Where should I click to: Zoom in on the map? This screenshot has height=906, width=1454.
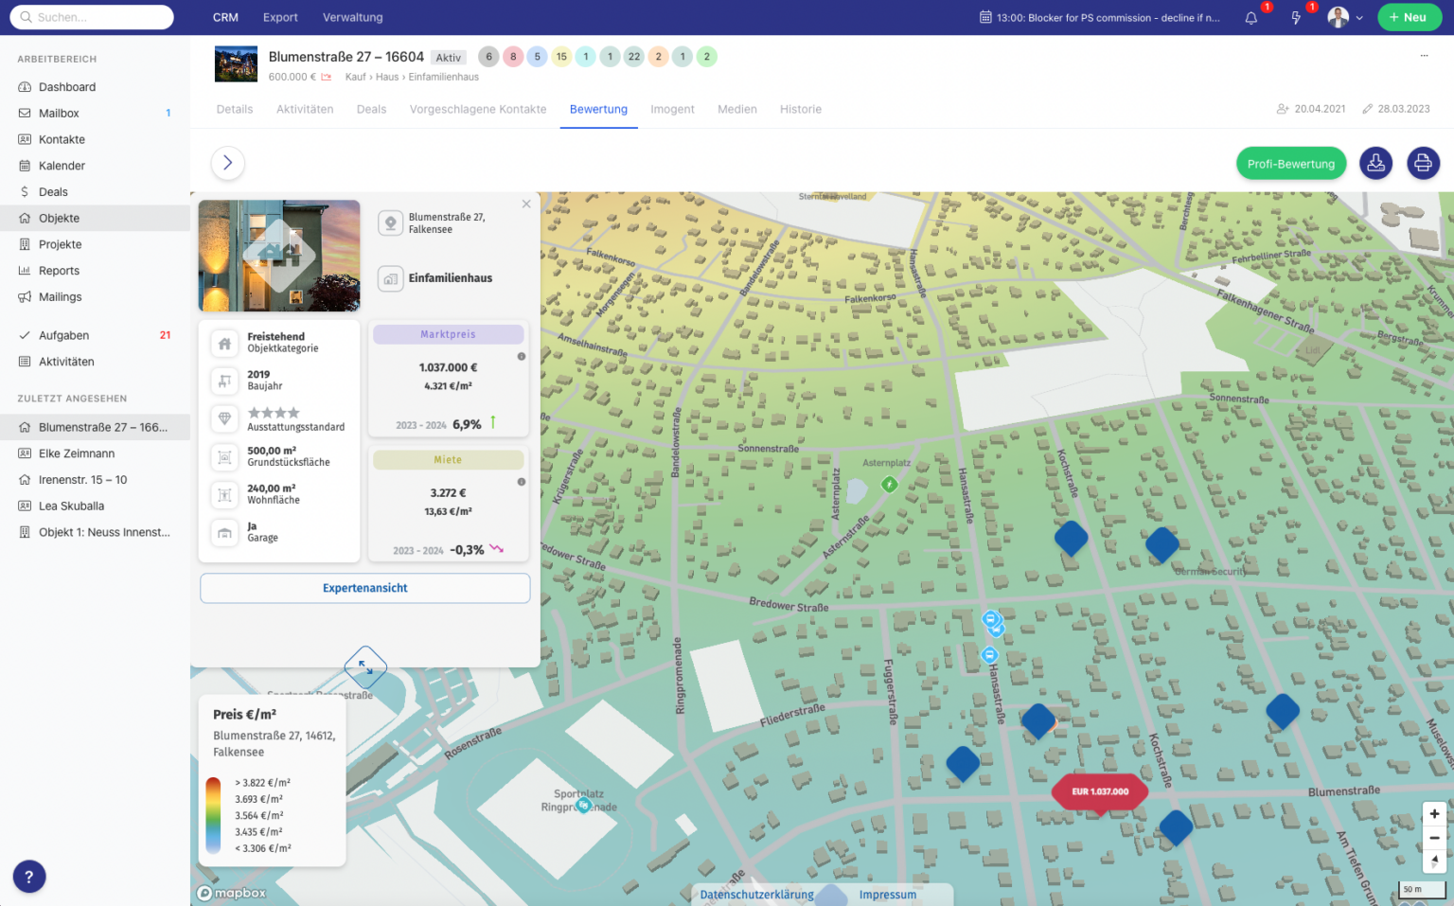[1434, 814]
